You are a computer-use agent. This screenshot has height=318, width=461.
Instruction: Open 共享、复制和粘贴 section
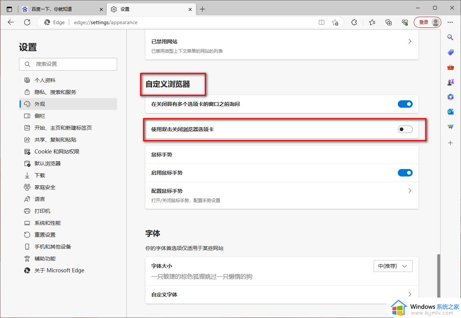(x=68, y=140)
